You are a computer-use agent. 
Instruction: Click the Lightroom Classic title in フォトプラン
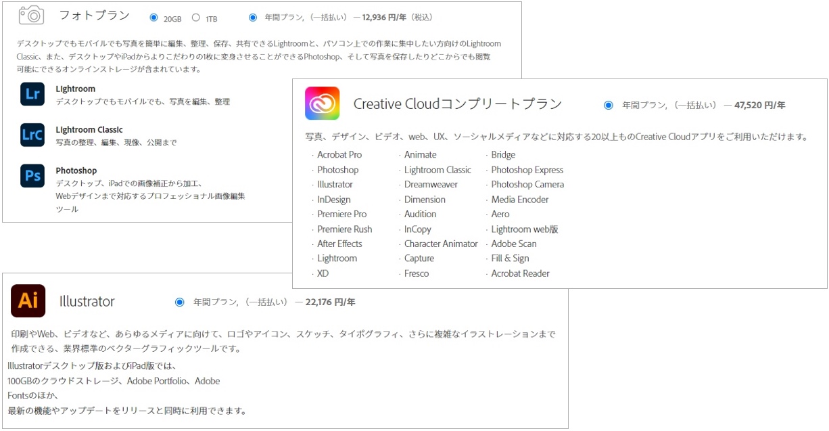pyautogui.click(x=89, y=129)
